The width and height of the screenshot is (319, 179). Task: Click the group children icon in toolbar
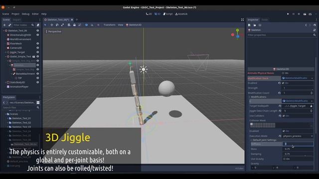[80, 25]
